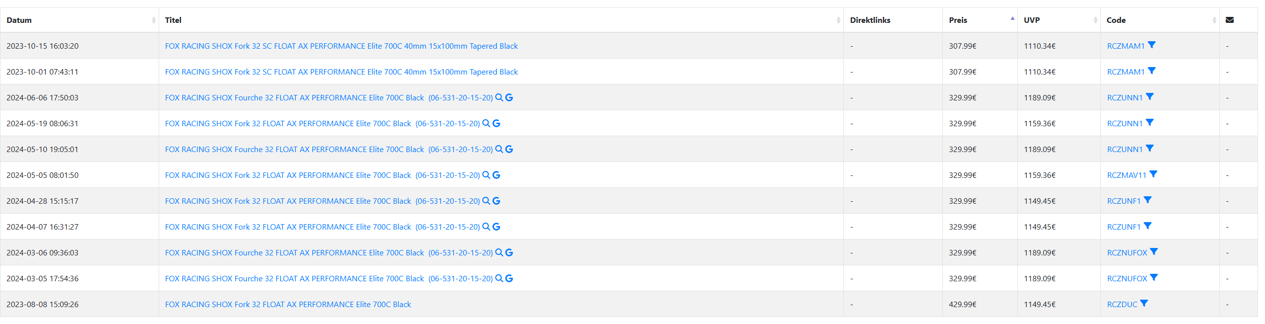Viewport: 1265px width, 324px height.
Task: Click the Google icon in the 2024-03-05 row
Action: 509,278
